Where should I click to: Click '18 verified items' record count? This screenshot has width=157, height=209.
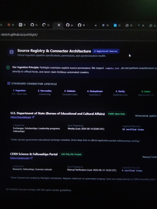pos(133,129)
